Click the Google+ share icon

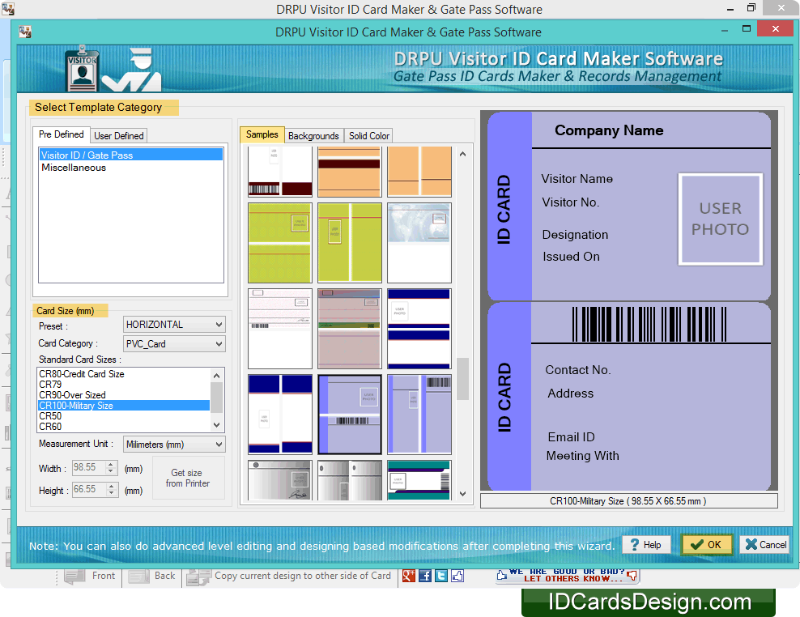click(x=407, y=576)
